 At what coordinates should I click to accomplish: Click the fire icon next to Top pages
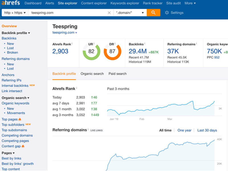pos(20,119)
